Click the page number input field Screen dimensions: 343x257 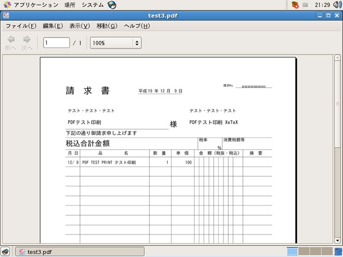(56, 42)
